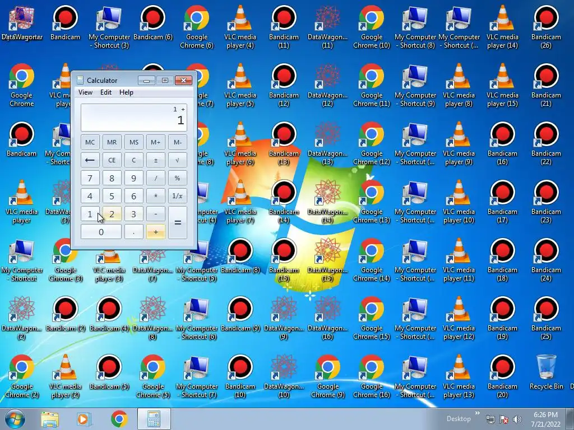Click the digit 0 calculator button
Image resolution: width=574 pixels, height=430 pixels.
(x=101, y=232)
